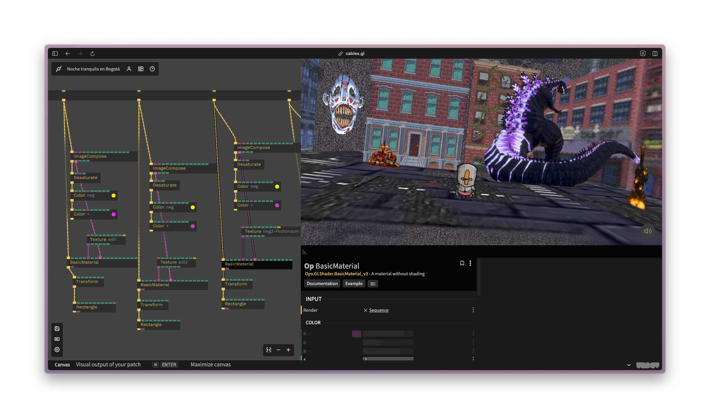
Task: Toggle canvas audio speaker button
Action: [648, 231]
